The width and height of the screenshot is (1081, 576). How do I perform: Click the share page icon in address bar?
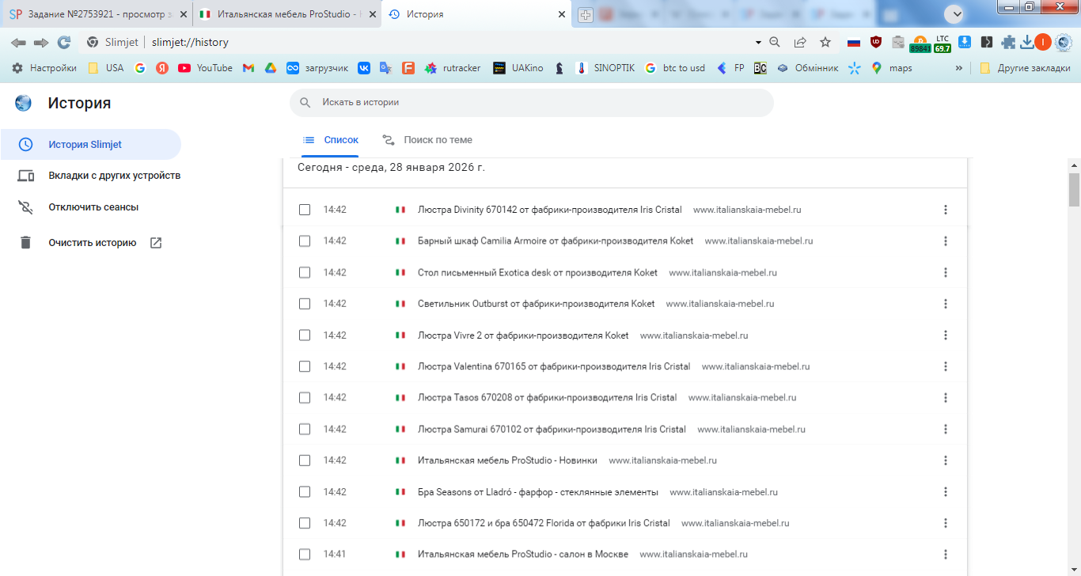coord(800,42)
